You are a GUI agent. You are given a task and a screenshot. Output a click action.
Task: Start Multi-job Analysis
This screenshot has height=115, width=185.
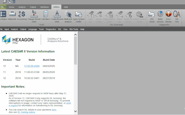(x=68, y=17)
